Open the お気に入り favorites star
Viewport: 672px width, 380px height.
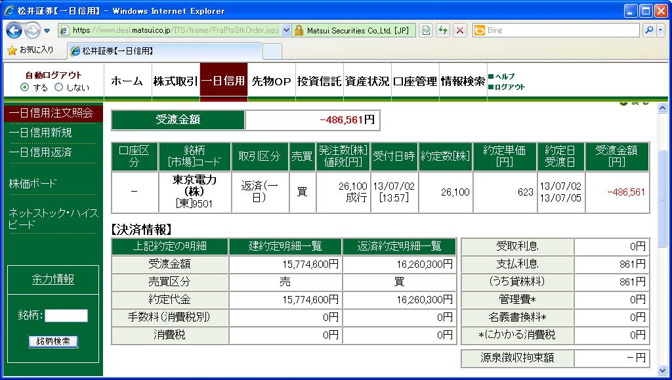tap(12, 50)
